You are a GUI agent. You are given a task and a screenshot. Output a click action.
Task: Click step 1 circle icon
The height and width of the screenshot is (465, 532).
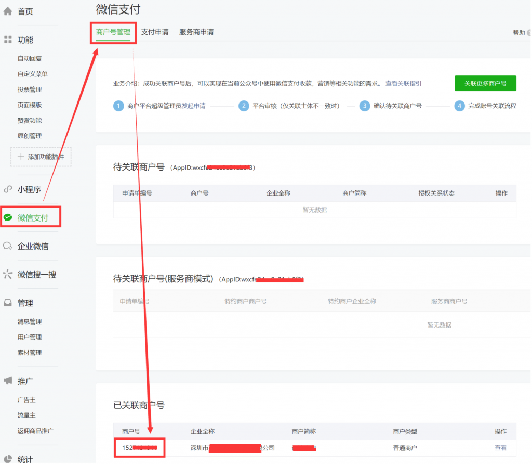click(x=118, y=106)
